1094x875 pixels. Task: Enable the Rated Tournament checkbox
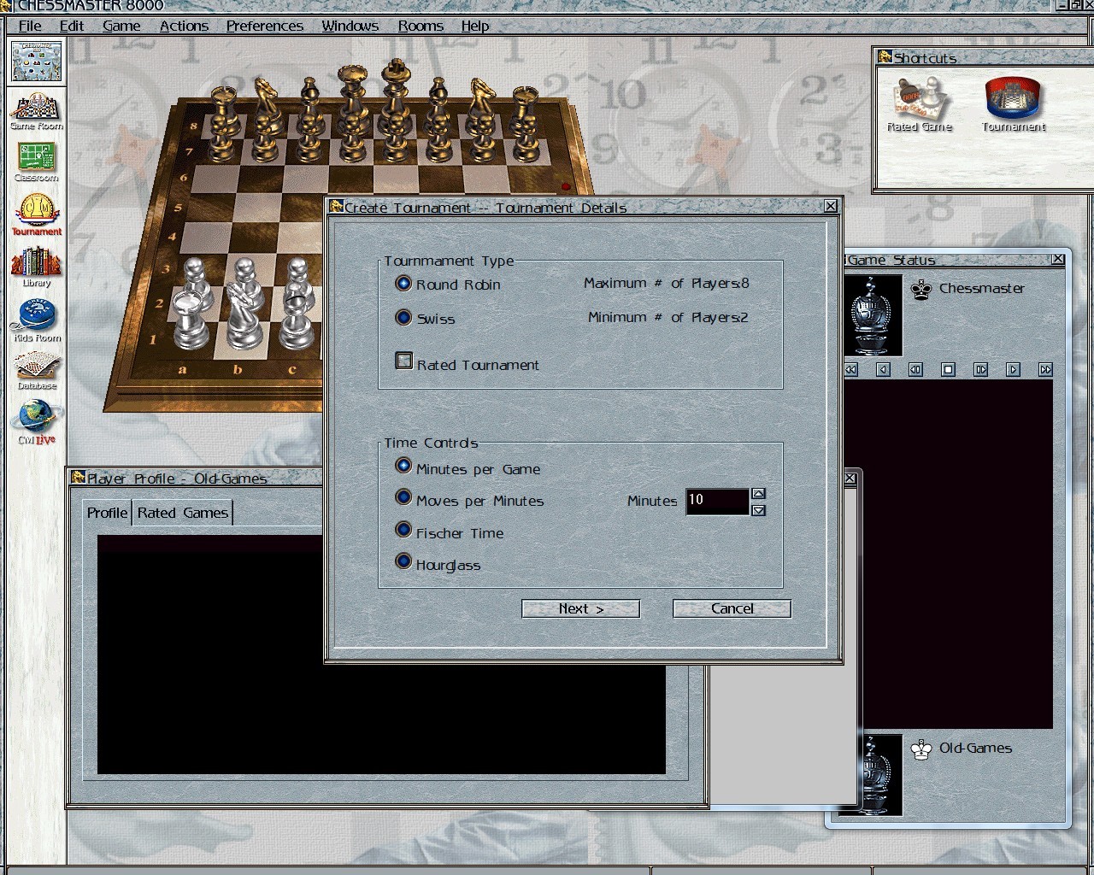tap(404, 361)
